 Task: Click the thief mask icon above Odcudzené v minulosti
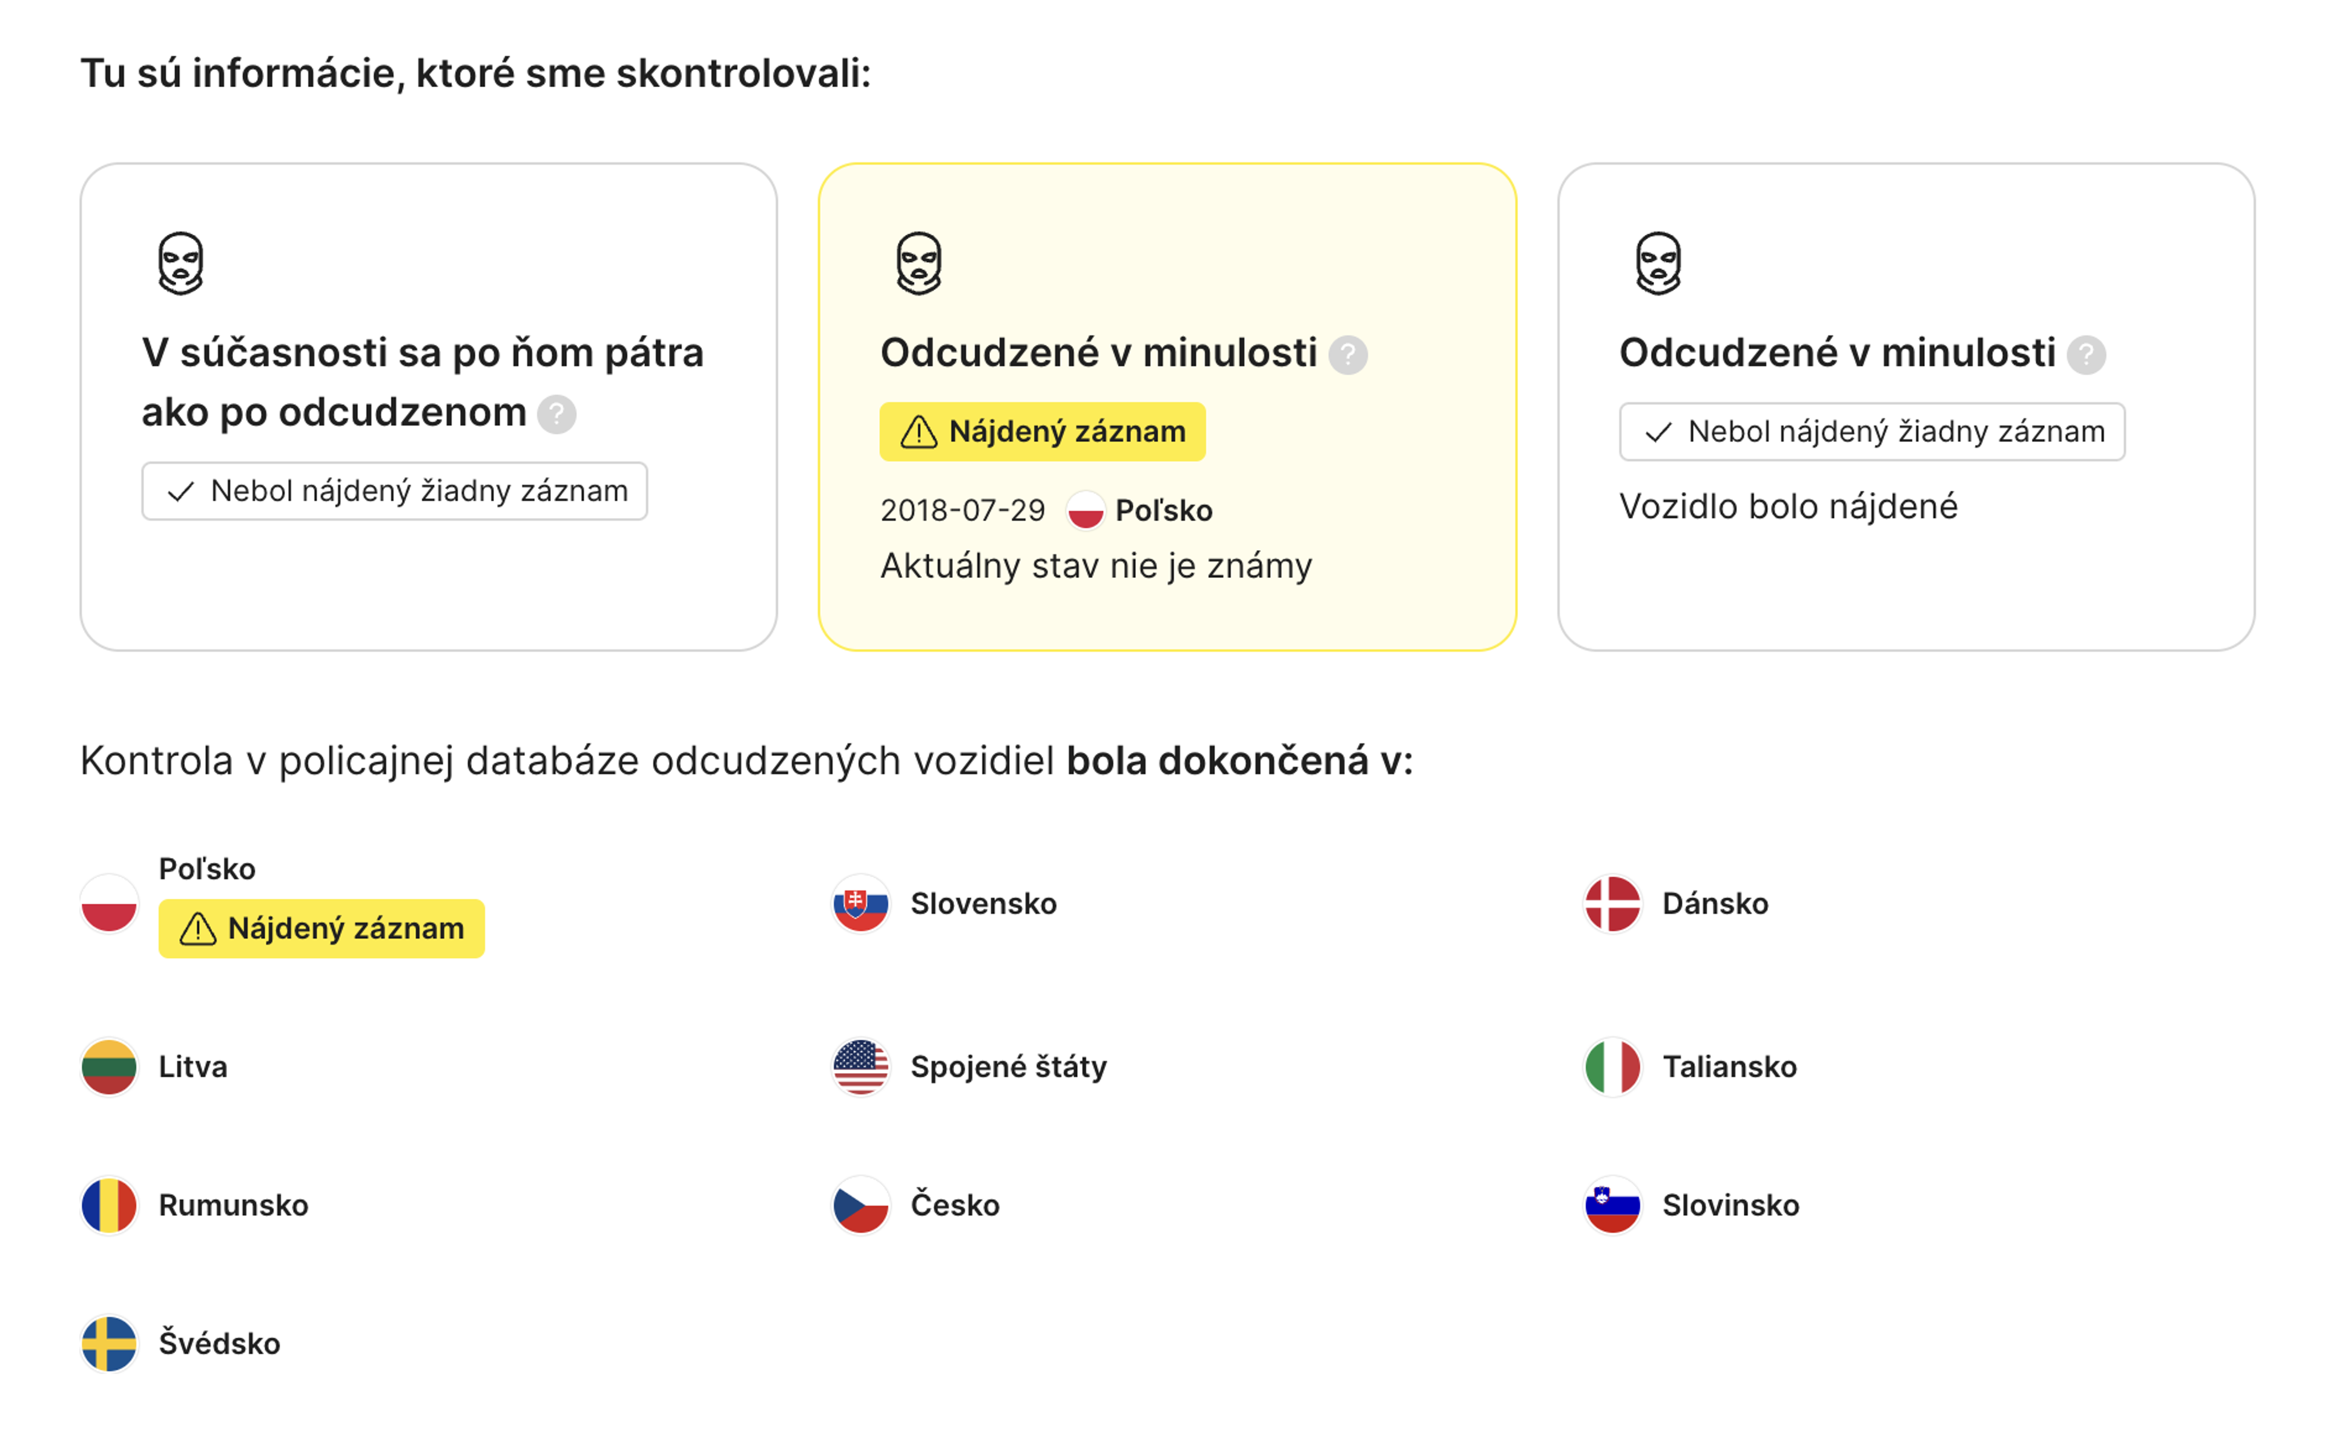coord(919,262)
